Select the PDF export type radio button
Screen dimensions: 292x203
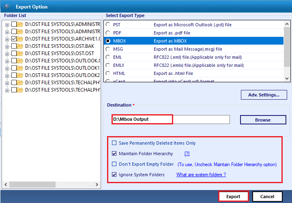point(108,33)
